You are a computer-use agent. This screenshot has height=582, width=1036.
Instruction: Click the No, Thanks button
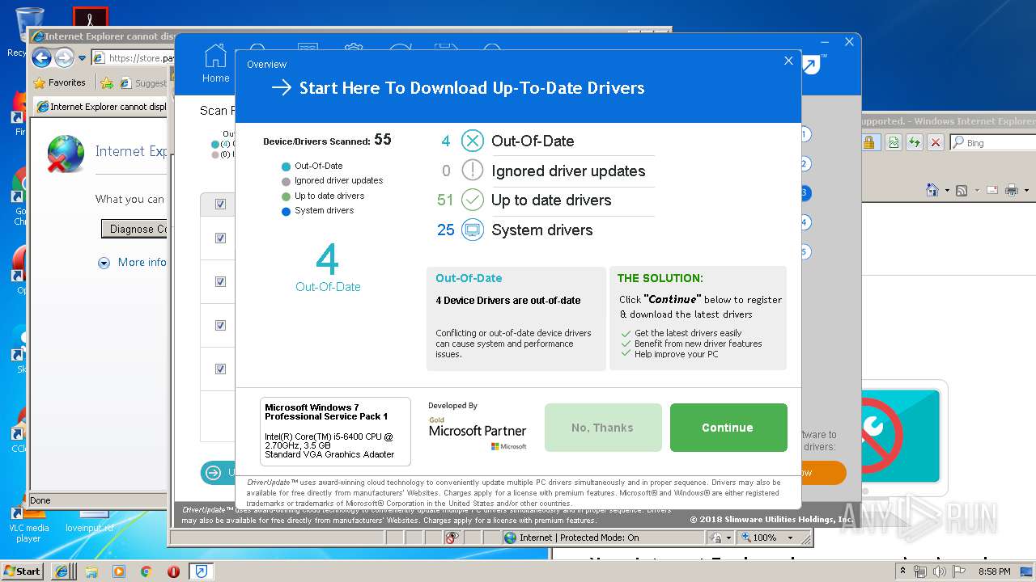(x=603, y=428)
